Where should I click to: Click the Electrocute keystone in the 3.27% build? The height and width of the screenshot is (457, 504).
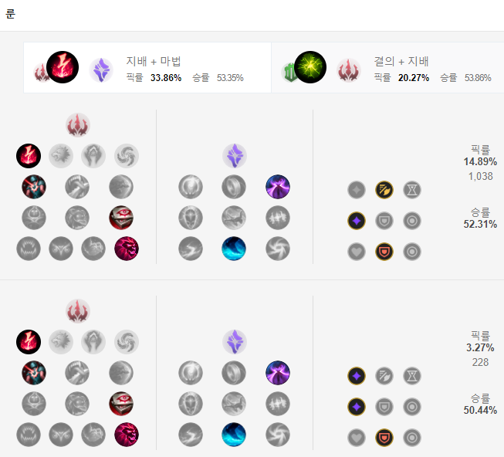[29, 342]
